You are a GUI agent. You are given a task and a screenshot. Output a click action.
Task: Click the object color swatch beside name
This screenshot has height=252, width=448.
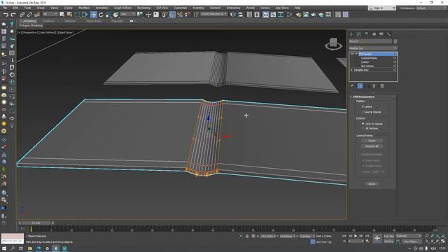point(395,41)
